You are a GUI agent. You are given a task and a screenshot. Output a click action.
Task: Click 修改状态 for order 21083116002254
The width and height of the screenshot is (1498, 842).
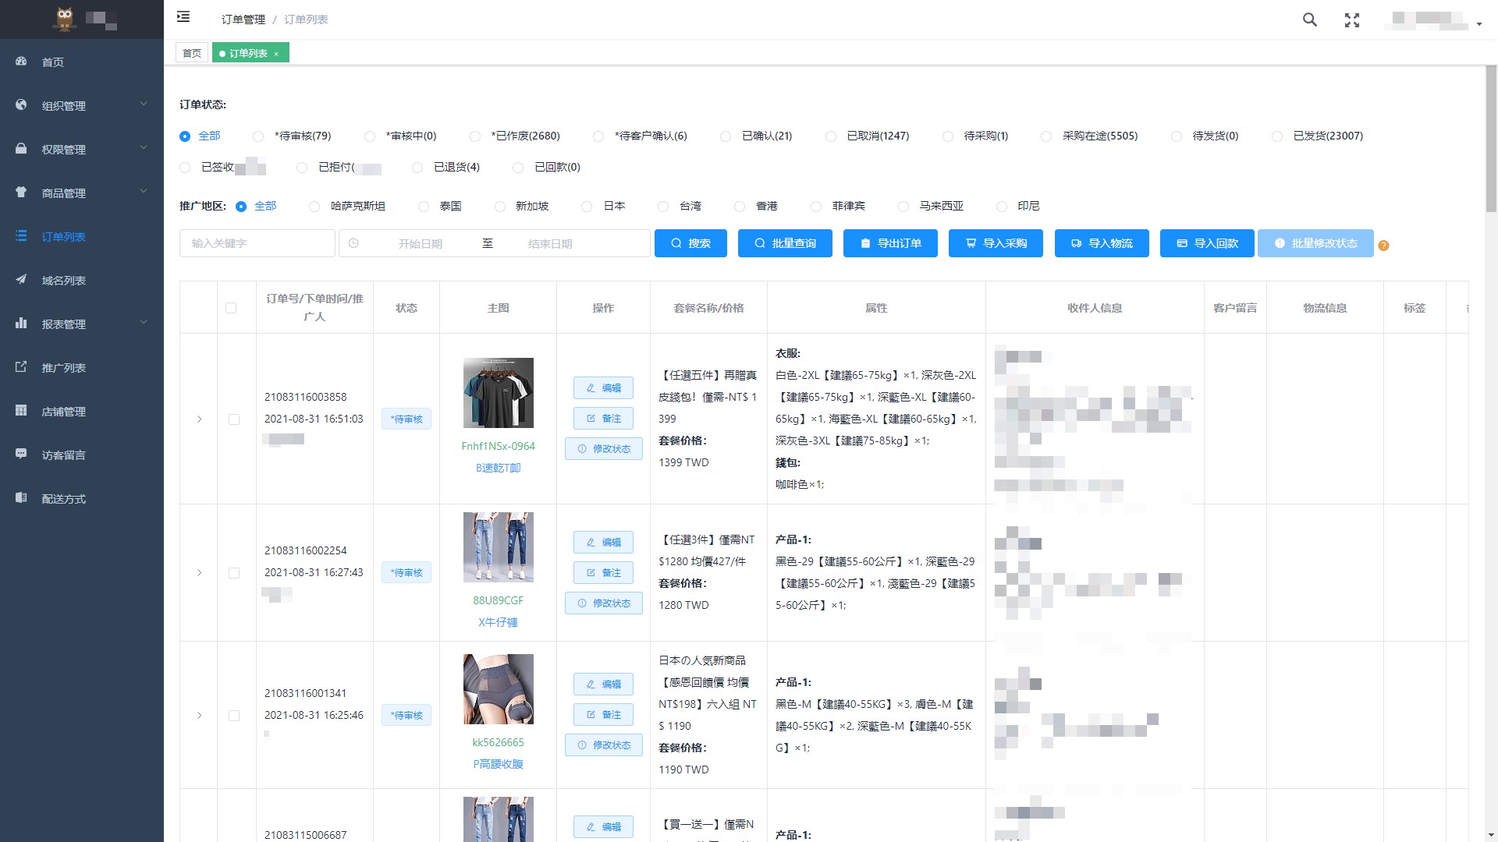pyautogui.click(x=603, y=603)
